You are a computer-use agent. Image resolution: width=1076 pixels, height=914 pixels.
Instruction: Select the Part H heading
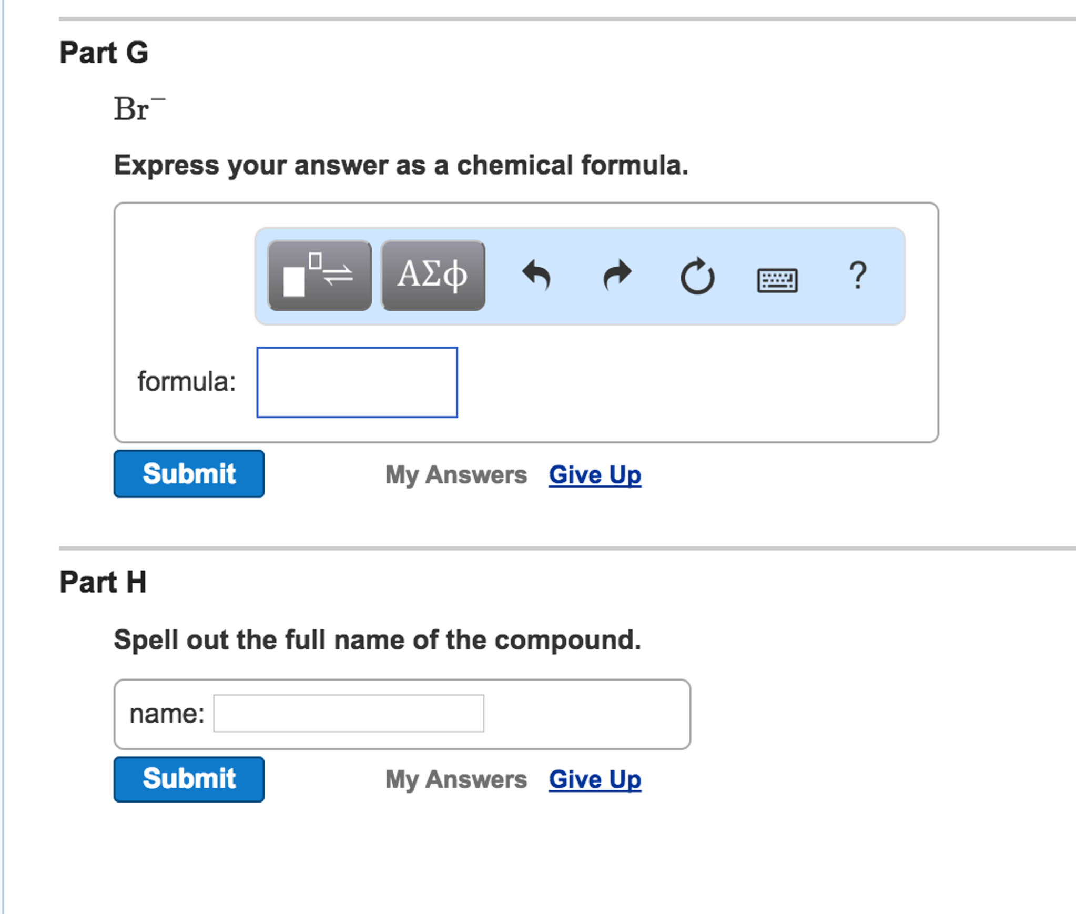(103, 581)
